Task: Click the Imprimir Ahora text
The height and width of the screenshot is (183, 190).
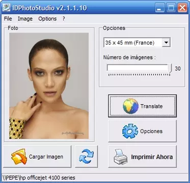Action: pos(152,157)
